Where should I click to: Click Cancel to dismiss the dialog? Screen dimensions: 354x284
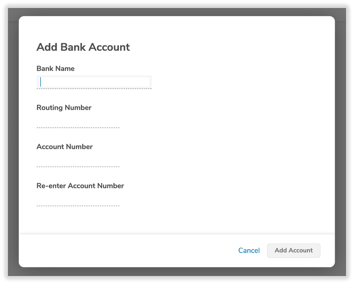tap(249, 250)
